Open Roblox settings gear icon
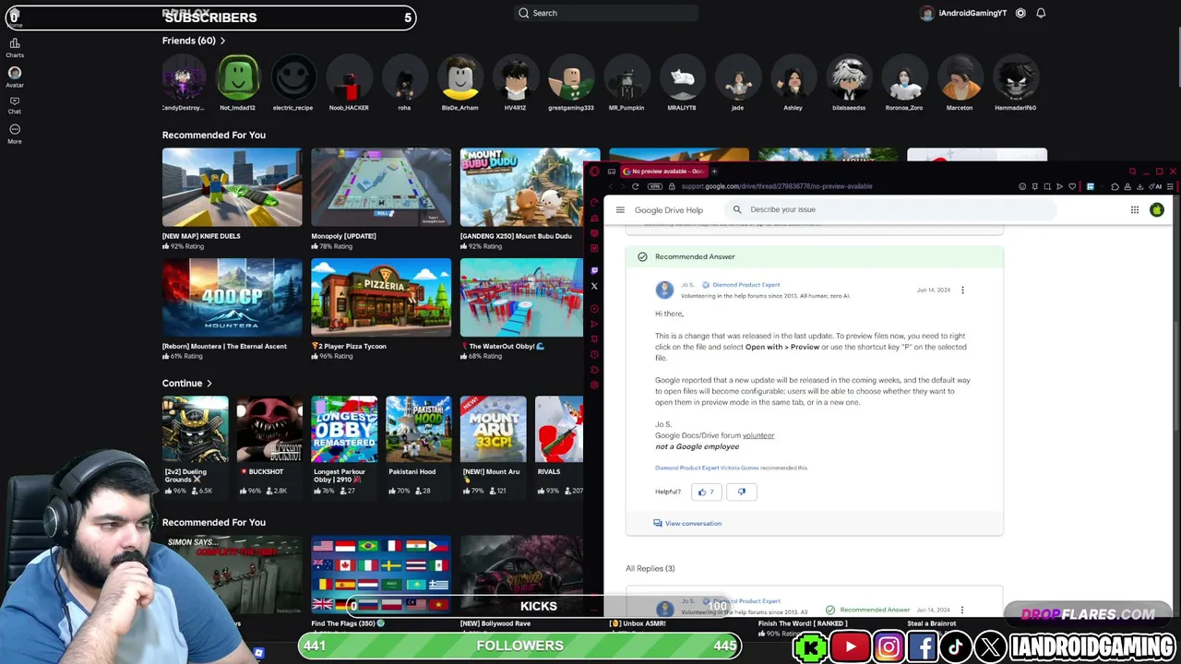 pyautogui.click(x=1020, y=13)
